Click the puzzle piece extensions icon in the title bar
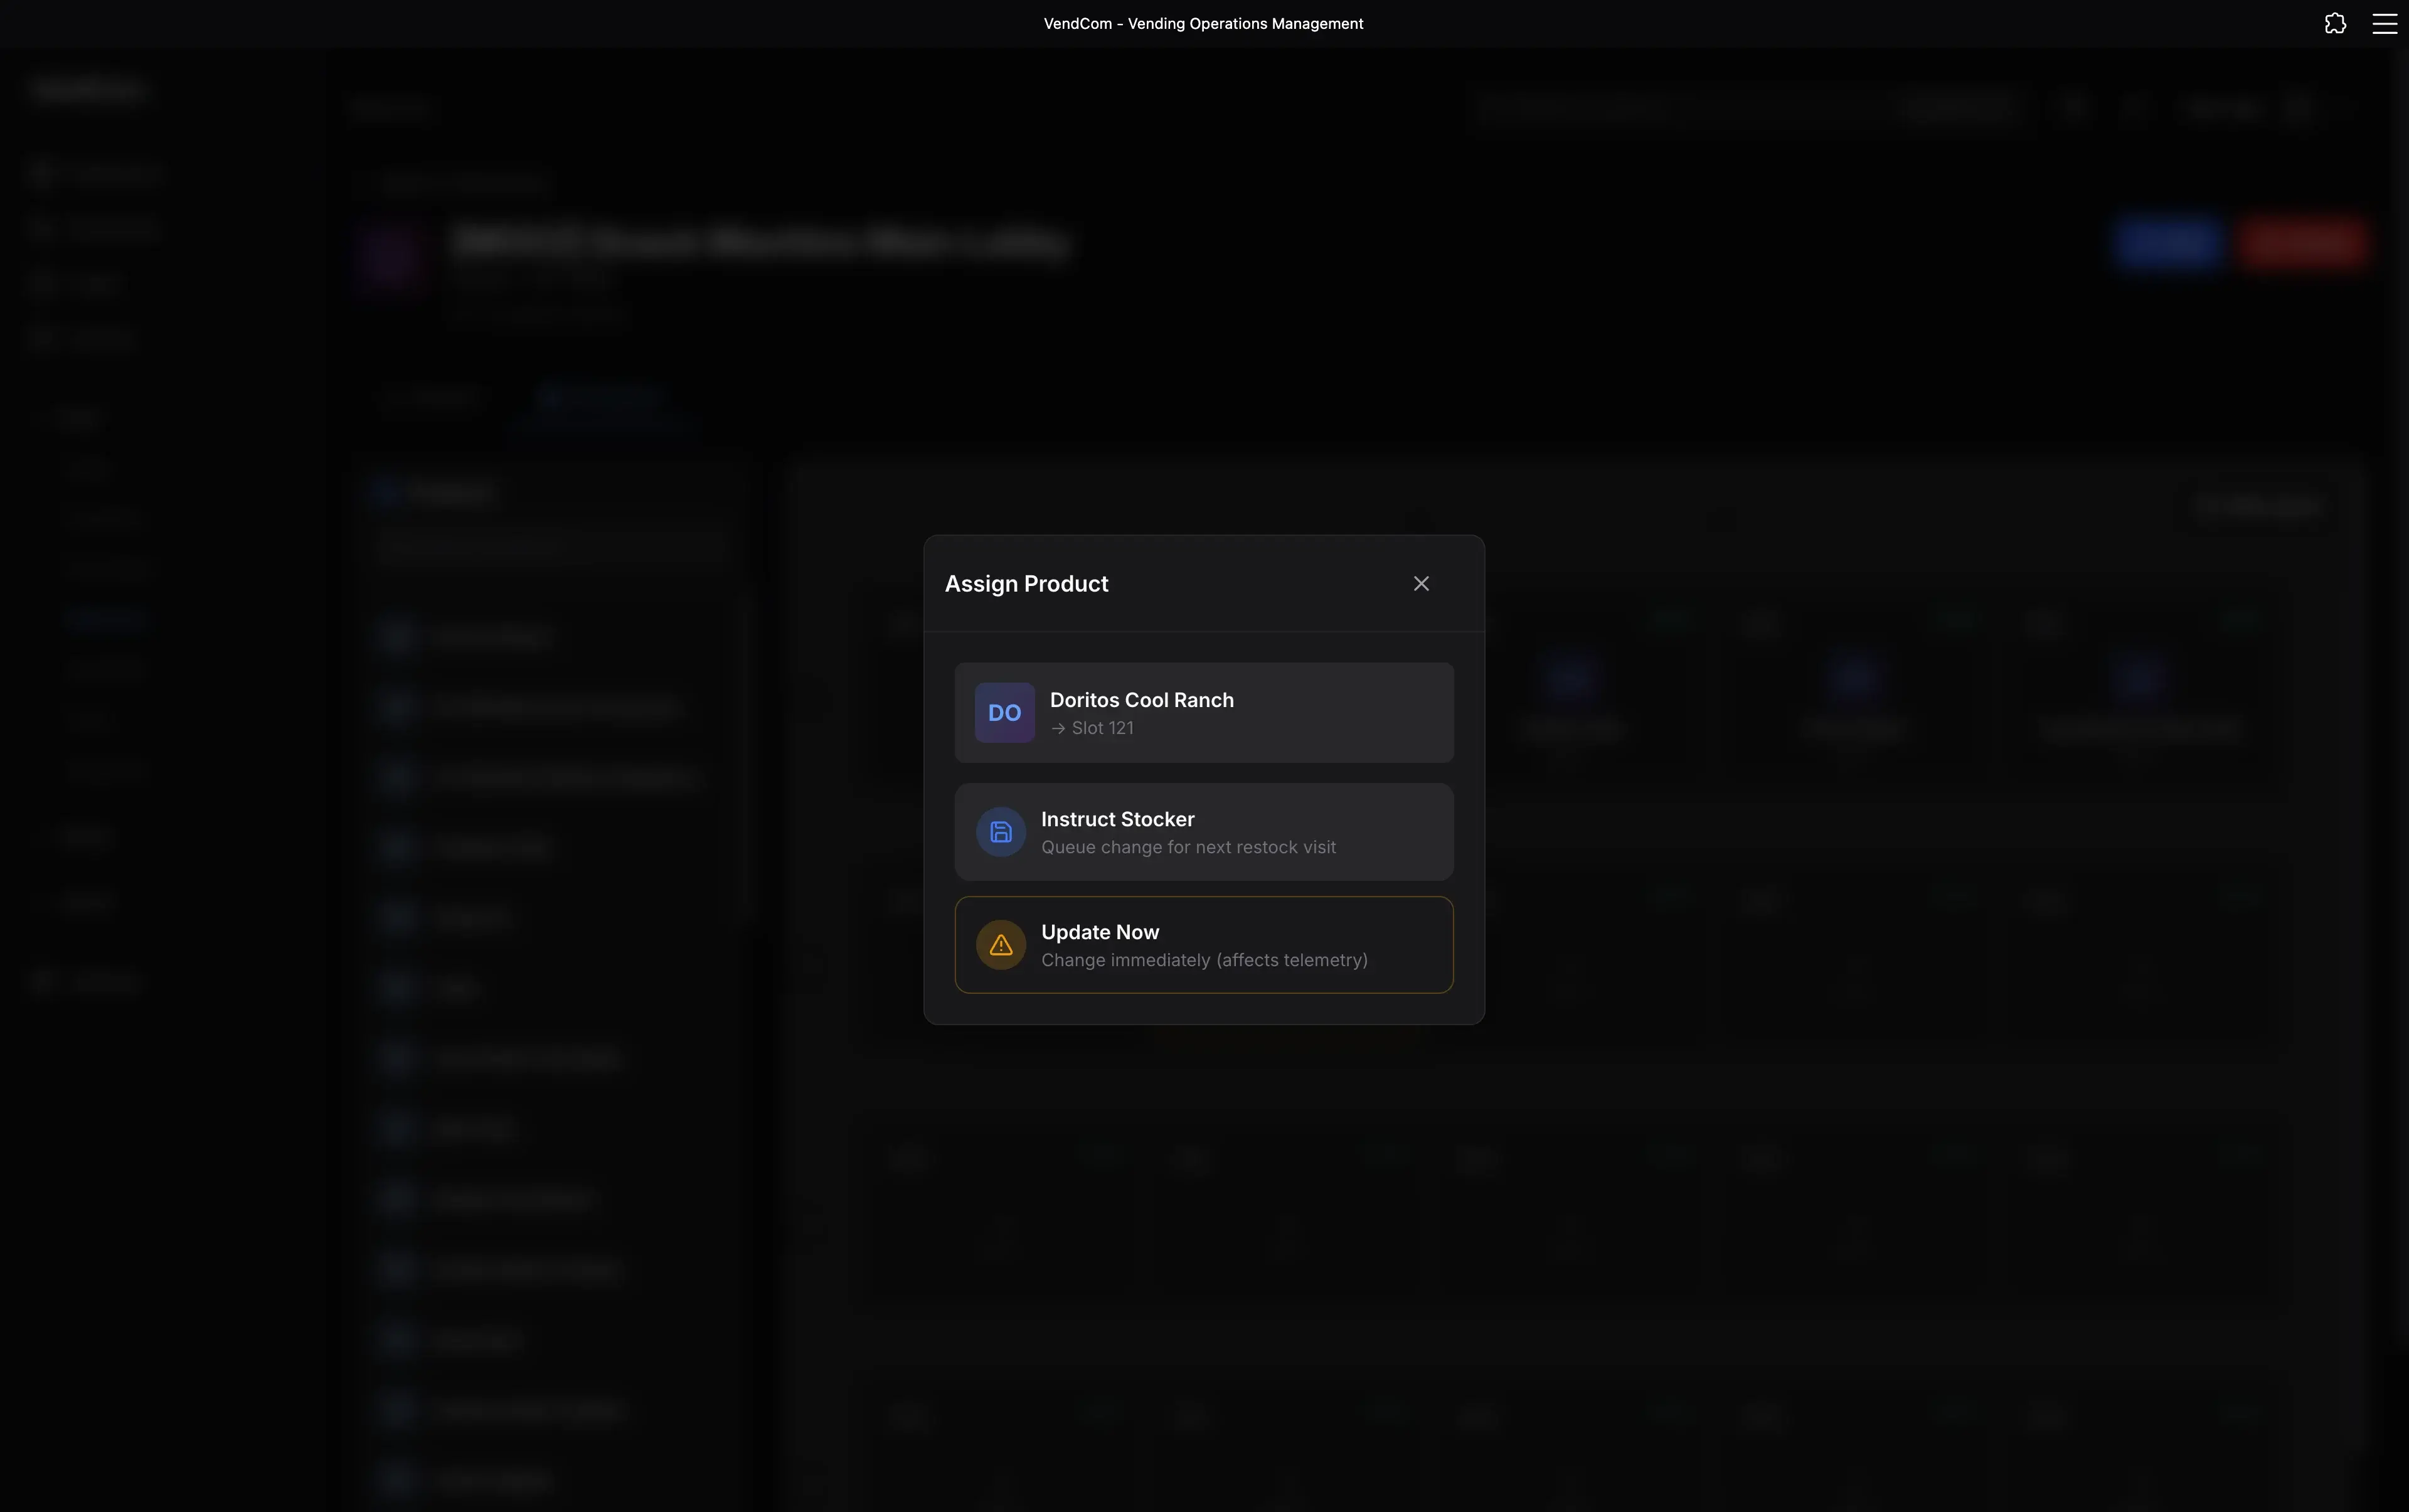The image size is (2409, 1512). pos(2335,23)
